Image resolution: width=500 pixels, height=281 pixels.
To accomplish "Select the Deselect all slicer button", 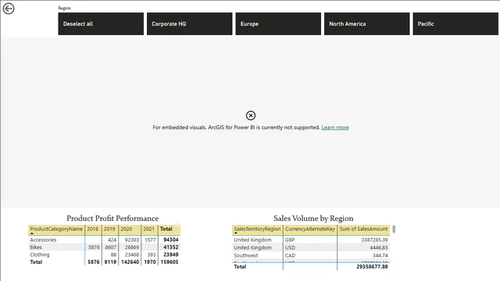I will click(101, 24).
